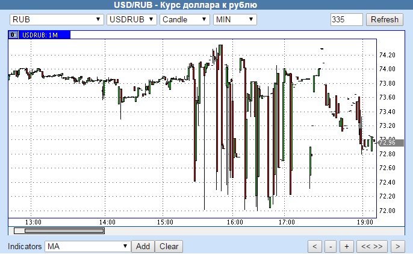Zoom in with the + button
Image resolution: width=413 pixels, height=254 pixels.
click(x=347, y=246)
